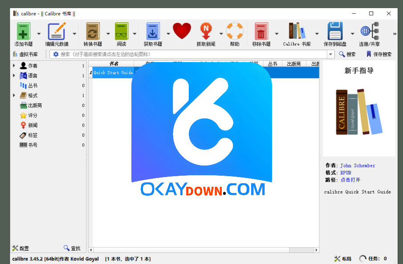Image resolution: width=403 pixels, height=264 pixels.
Task: Open the dropdown arrow beside 保存到磁盘
Action: click(353, 34)
